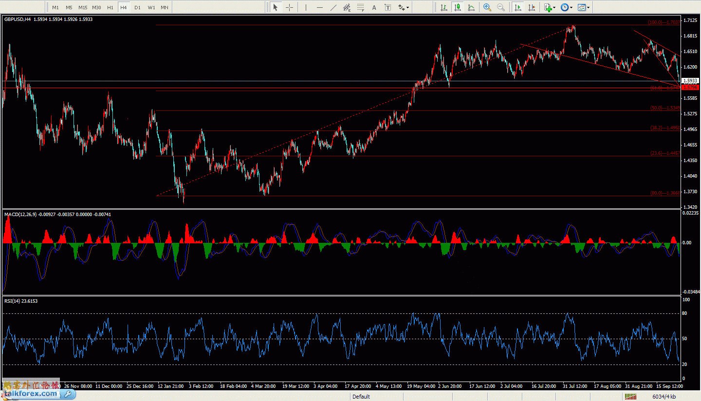This screenshot has width=701, height=401.
Task: Click the Default profile in status bar
Action: [361, 397]
